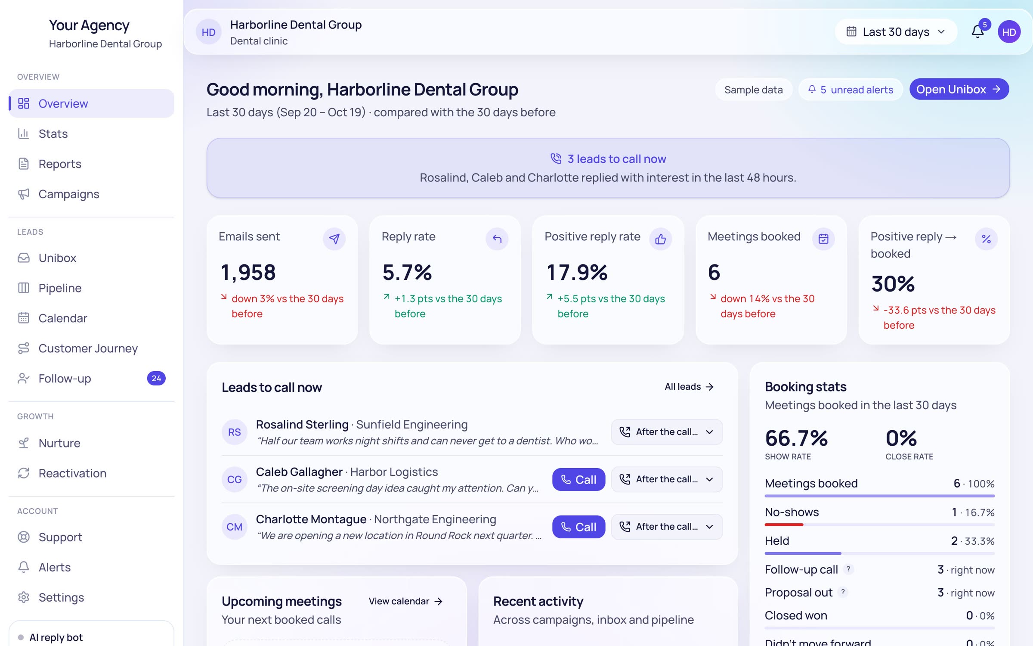Open Settings in the sidebar
Screen dimensions: 1033x646
pos(91,597)
